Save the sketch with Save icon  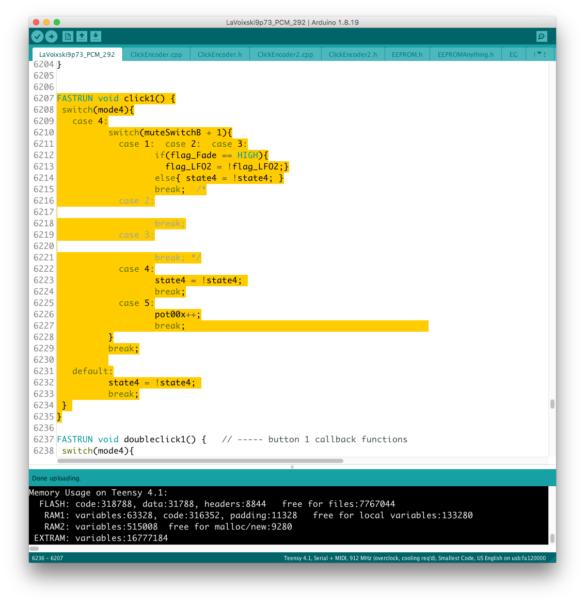tap(96, 36)
